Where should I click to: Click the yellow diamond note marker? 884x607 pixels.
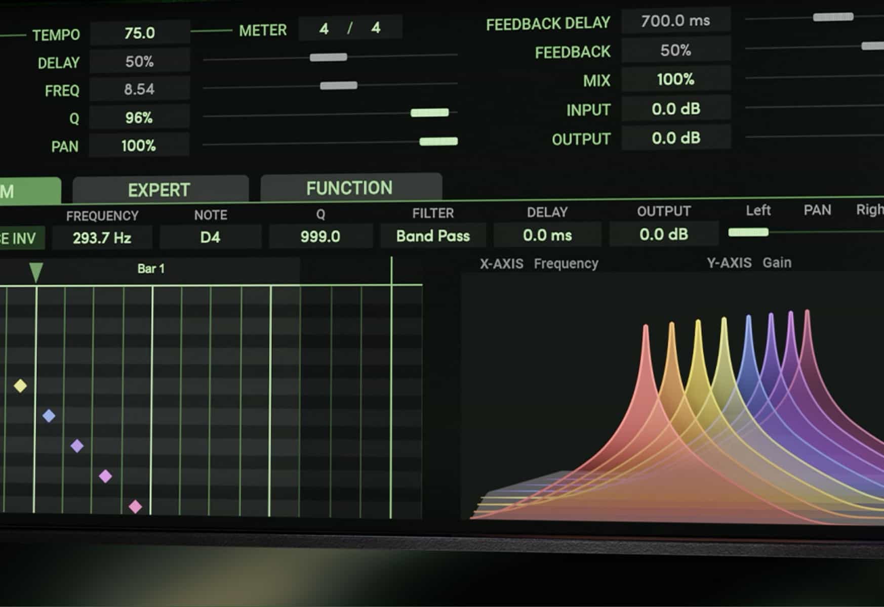pos(20,386)
